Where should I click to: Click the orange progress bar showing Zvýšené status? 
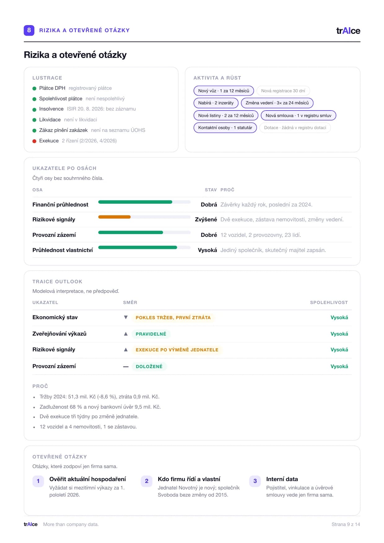tap(144, 217)
